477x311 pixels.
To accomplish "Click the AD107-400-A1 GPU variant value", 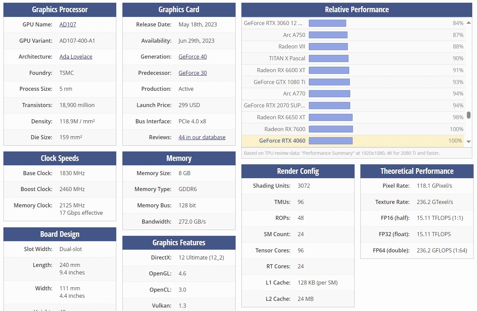I will pyautogui.click(x=77, y=41).
